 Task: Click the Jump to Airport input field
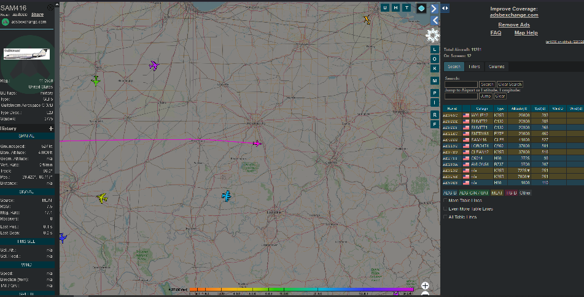(x=461, y=96)
